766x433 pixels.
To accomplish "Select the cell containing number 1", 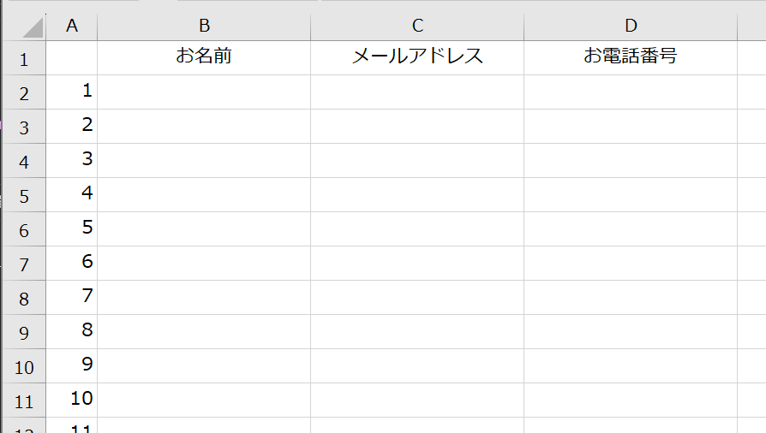I will pyautogui.click(x=72, y=92).
